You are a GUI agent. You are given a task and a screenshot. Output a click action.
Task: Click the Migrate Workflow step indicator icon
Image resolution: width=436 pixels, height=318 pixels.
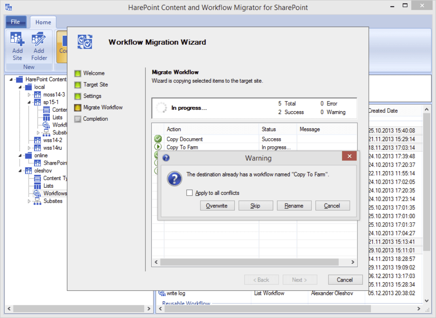[x=77, y=107]
